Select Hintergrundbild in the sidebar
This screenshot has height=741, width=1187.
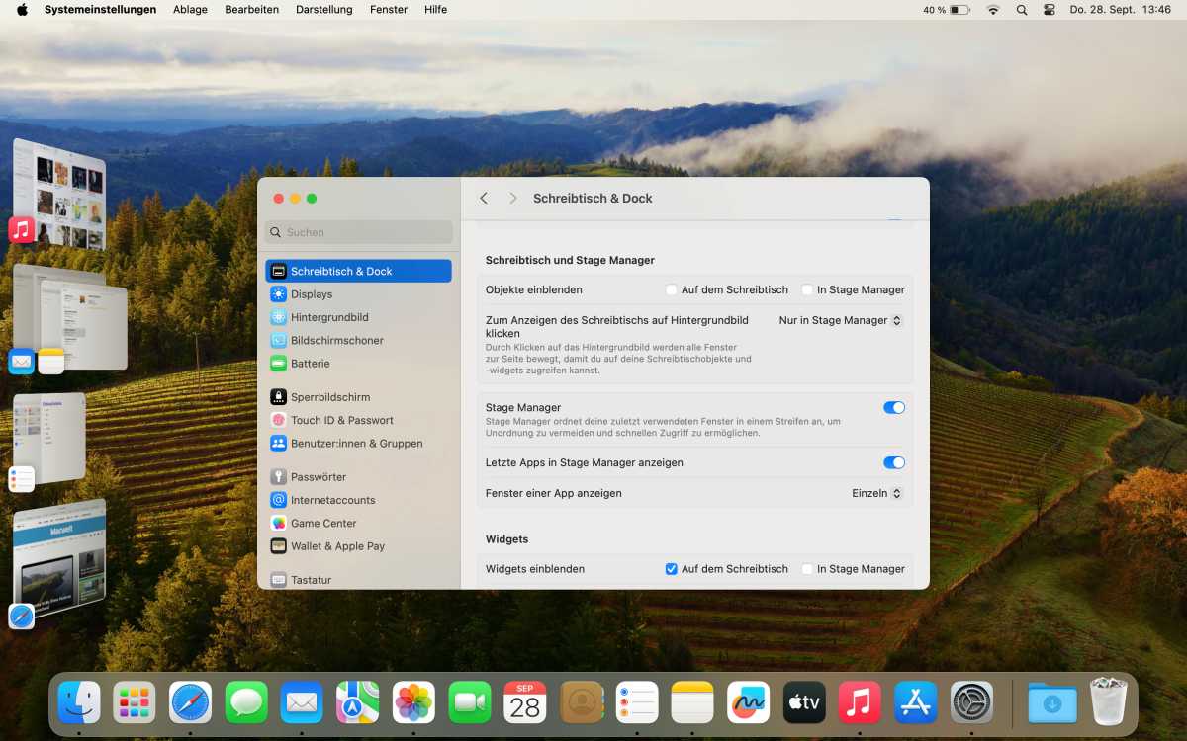tap(328, 317)
